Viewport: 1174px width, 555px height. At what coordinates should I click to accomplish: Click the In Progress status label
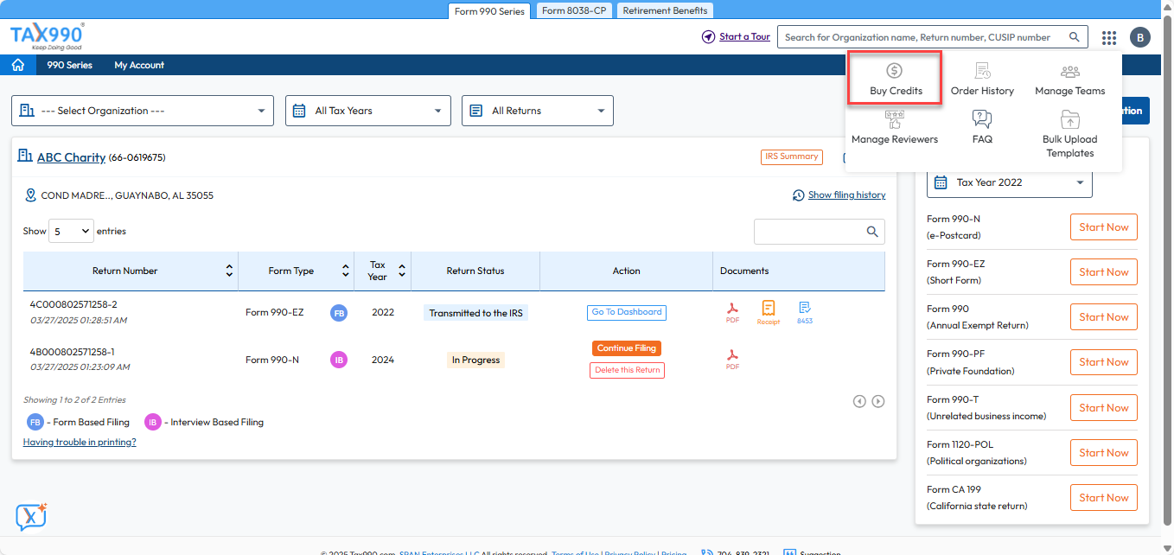tap(475, 360)
